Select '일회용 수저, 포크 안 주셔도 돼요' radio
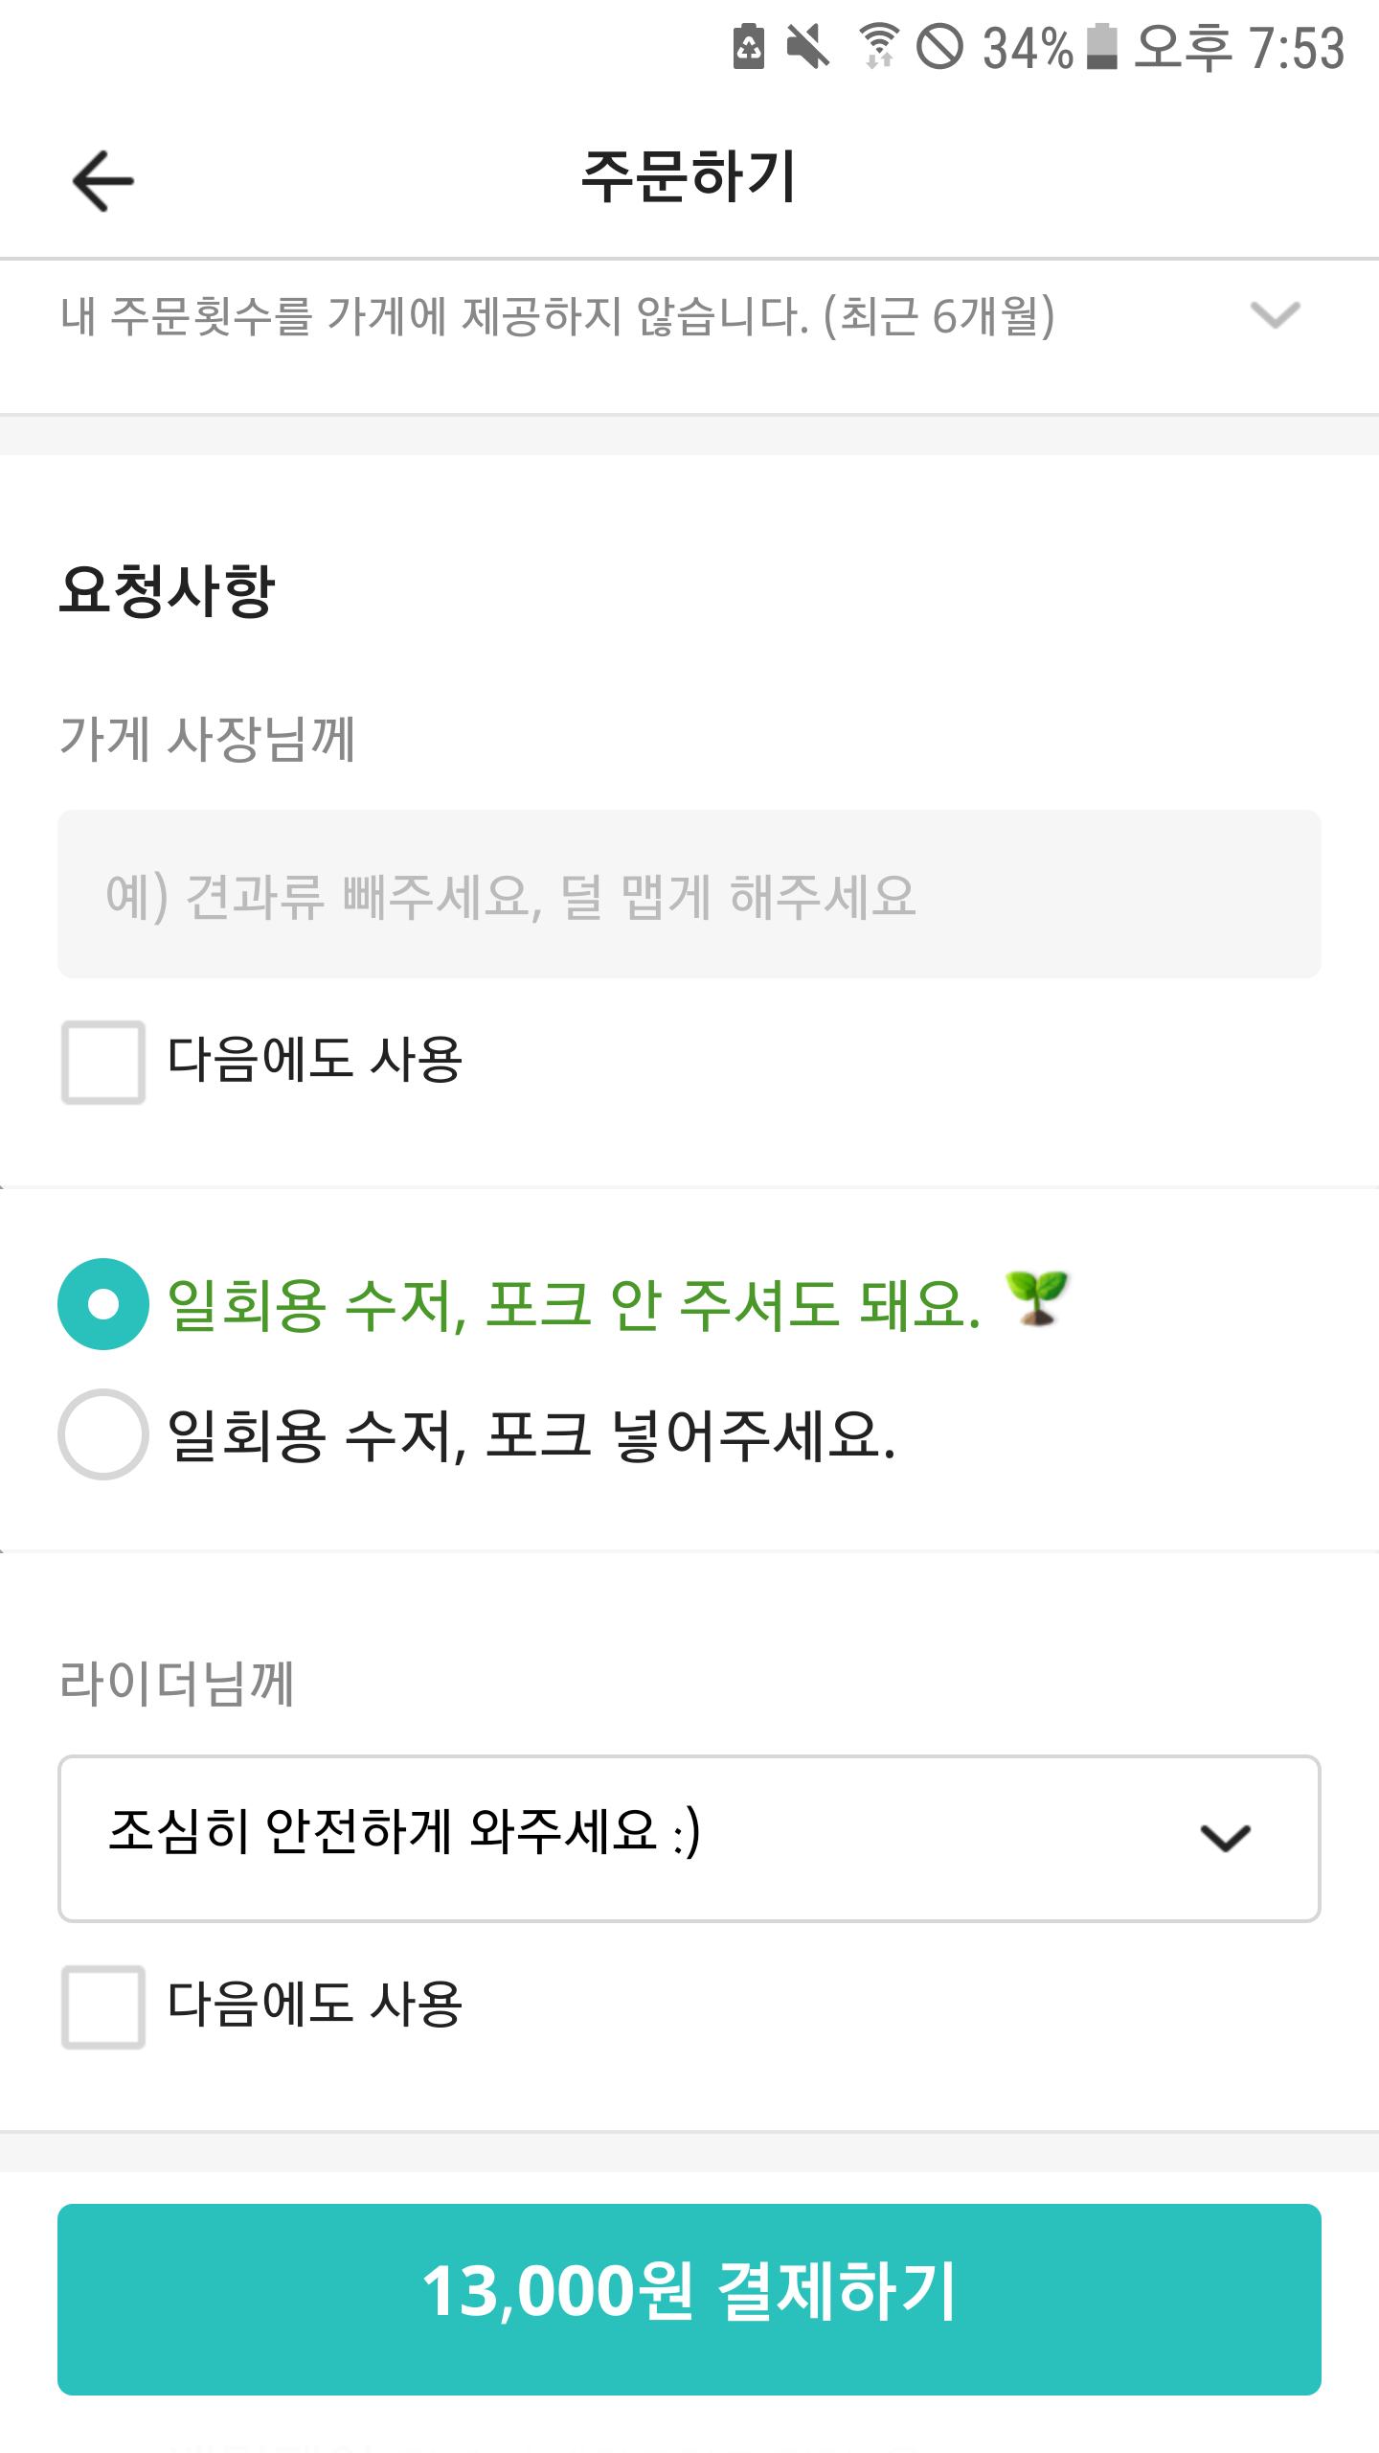The height and width of the screenshot is (2453, 1379). tap(103, 1304)
